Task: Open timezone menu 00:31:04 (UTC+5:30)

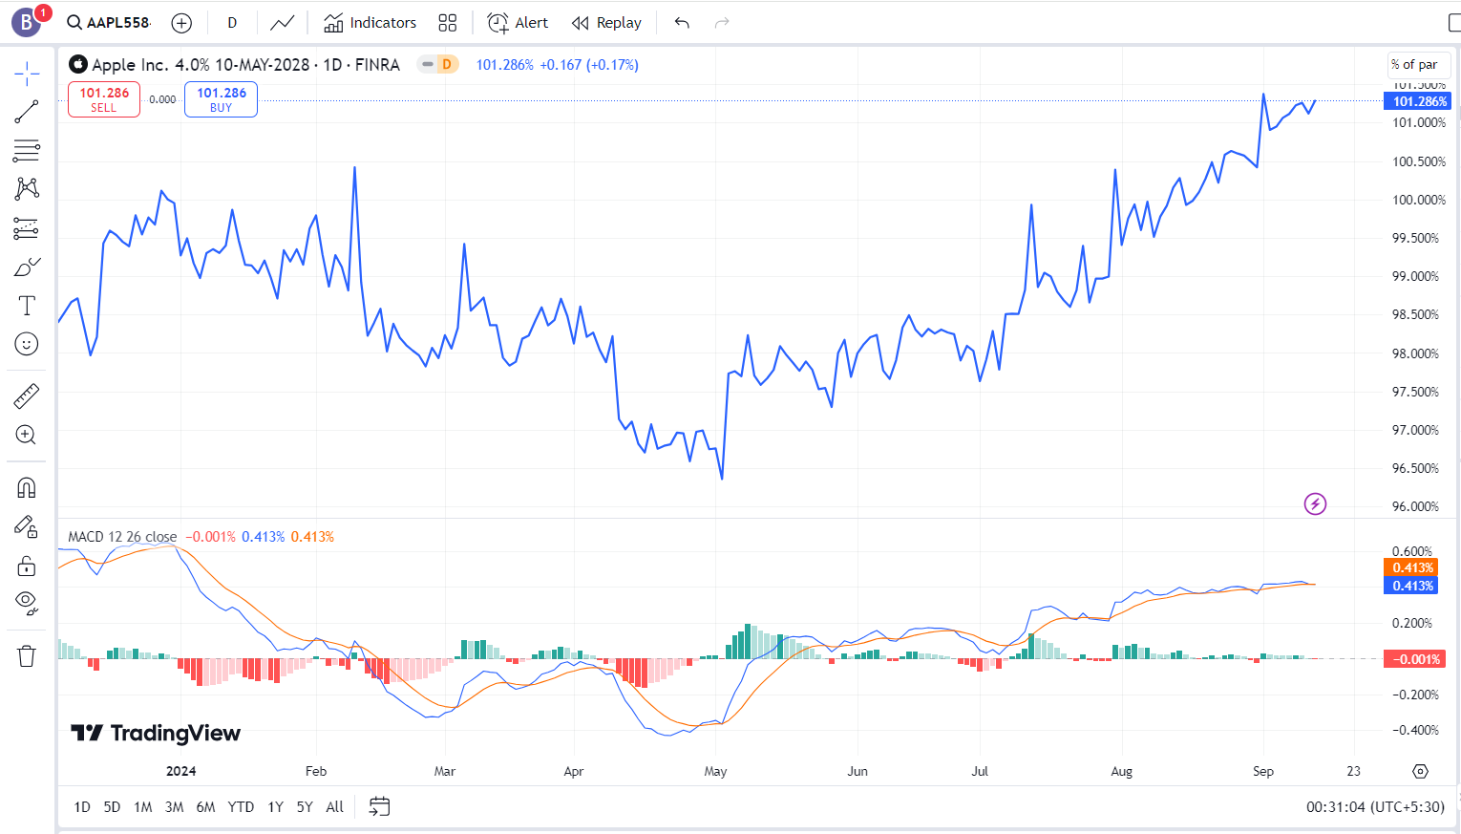Action: point(1375,807)
